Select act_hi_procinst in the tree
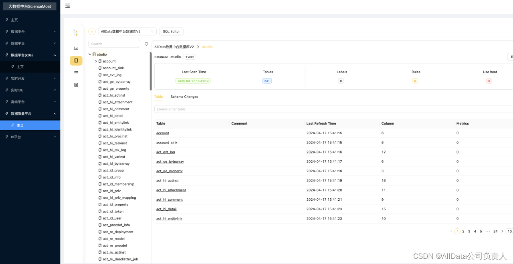The height and width of the screenshot is (264, 513). [114, 136]
